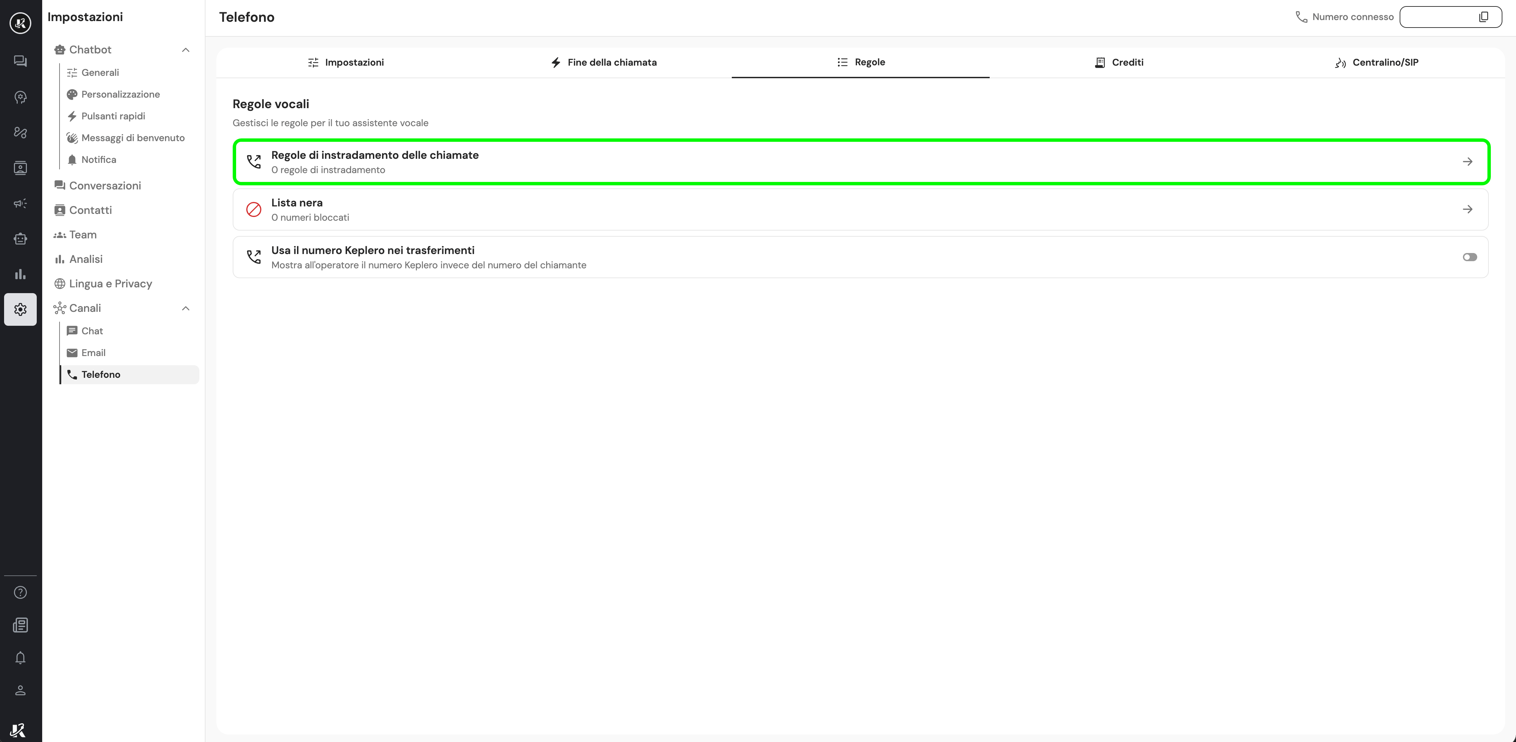Select the Regole tab
The width and height of the screenshot is (1516, 742).
tap(861, 62)
